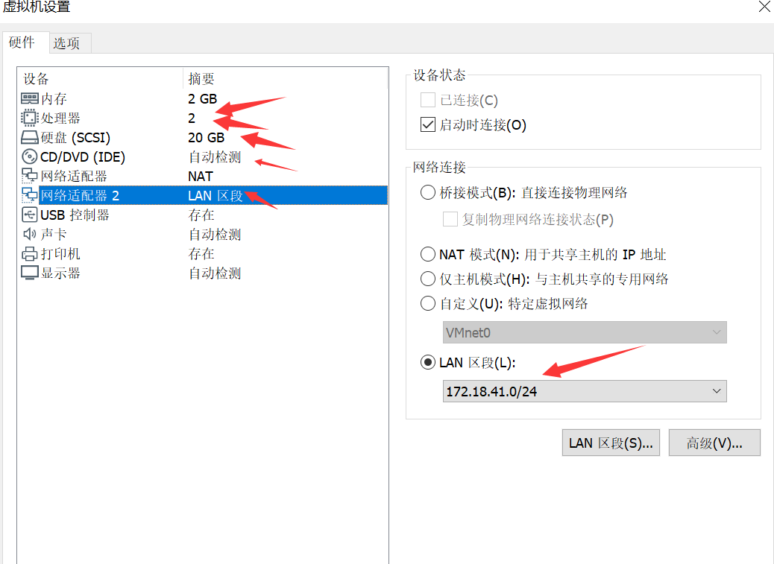The height and width of the screenshot is (564, 774).
Task: Select 仅主机模式(H) radio button
Action: 428,279
